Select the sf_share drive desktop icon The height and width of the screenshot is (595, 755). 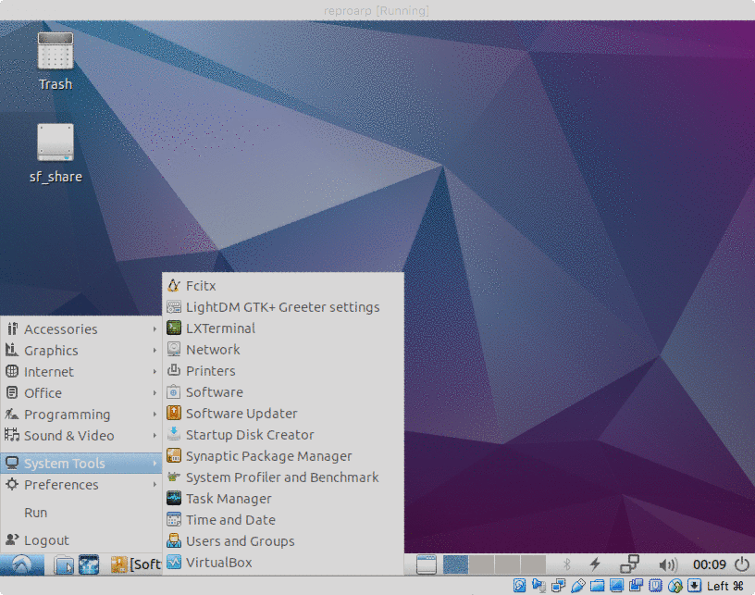tap(56, 154)
